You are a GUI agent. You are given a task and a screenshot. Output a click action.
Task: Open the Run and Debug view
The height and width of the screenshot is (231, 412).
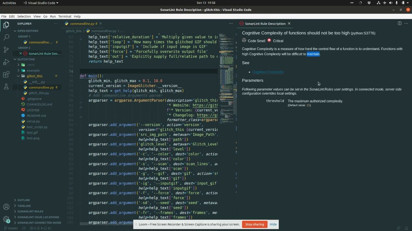[6, 62]
